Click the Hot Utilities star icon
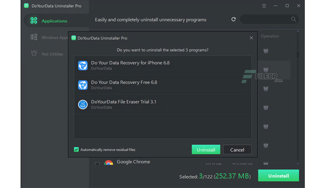This screenshot has height=188, width=325. [34, 54]
